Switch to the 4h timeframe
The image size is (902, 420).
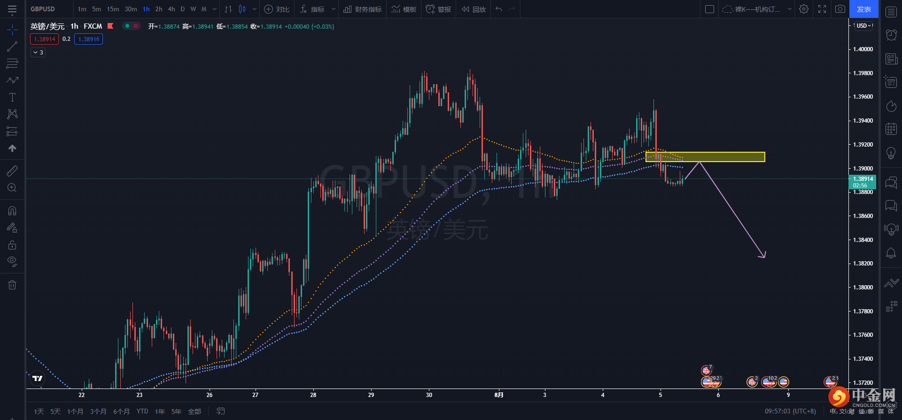[x=171, y=9]
